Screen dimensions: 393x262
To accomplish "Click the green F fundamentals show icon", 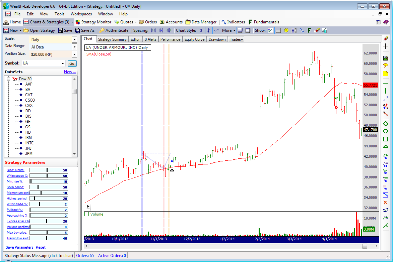I will click(309, 30).
